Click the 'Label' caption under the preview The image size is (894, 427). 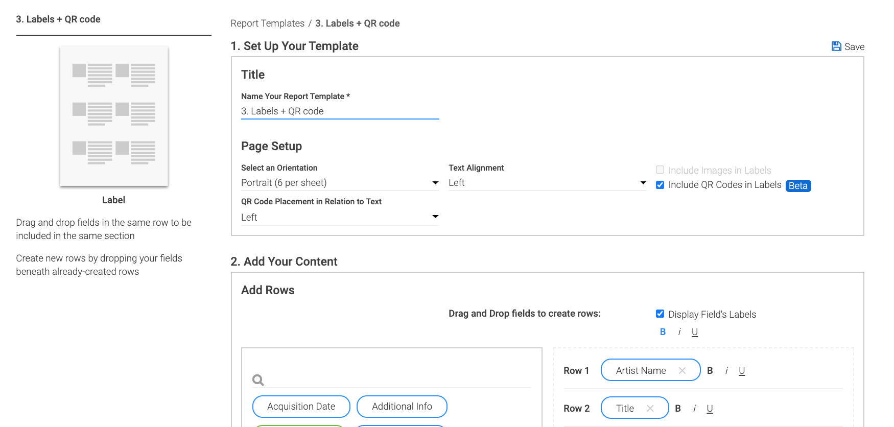point(113,200)
